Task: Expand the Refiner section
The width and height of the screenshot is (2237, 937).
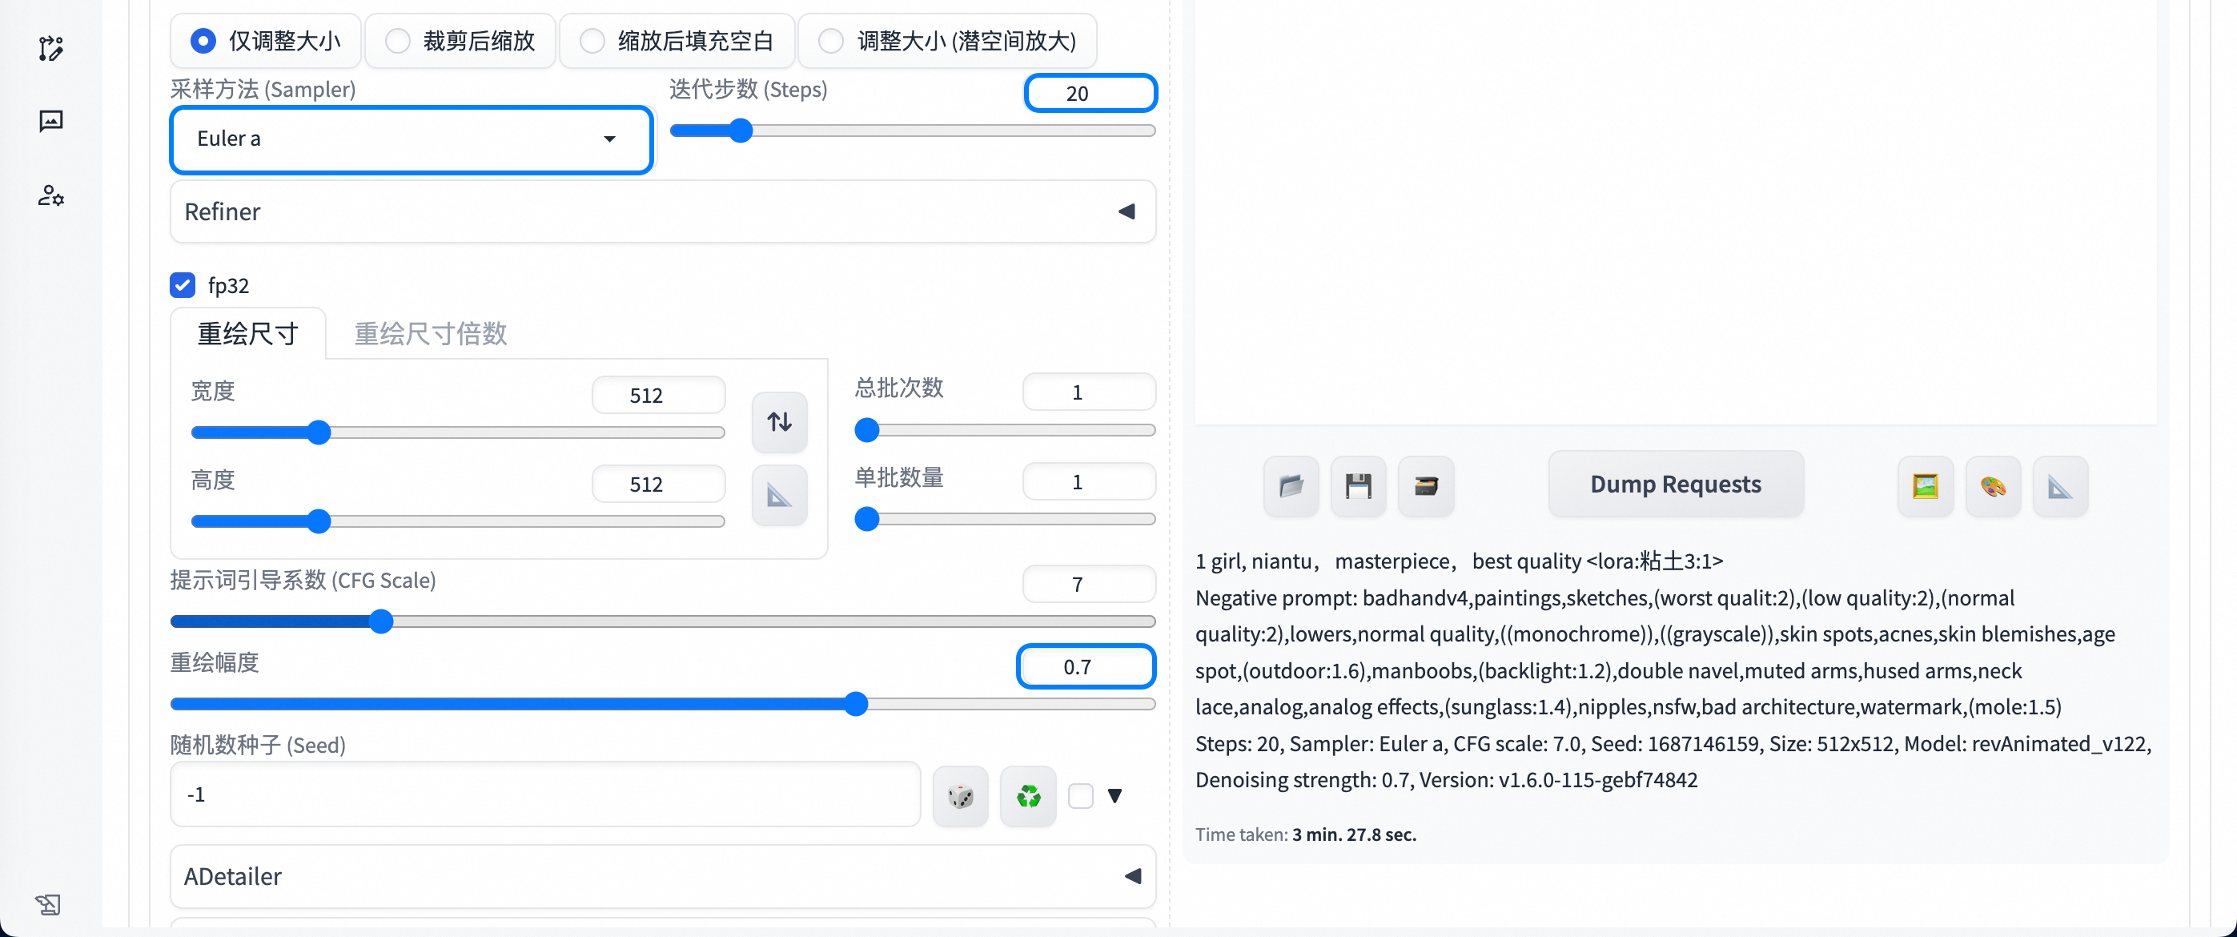Action: (661, 212)
